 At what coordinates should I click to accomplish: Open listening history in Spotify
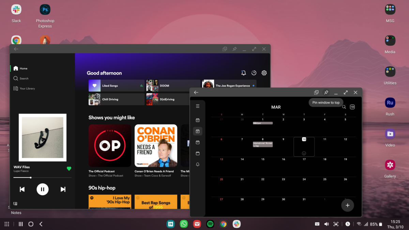click(x=254, y=73)
